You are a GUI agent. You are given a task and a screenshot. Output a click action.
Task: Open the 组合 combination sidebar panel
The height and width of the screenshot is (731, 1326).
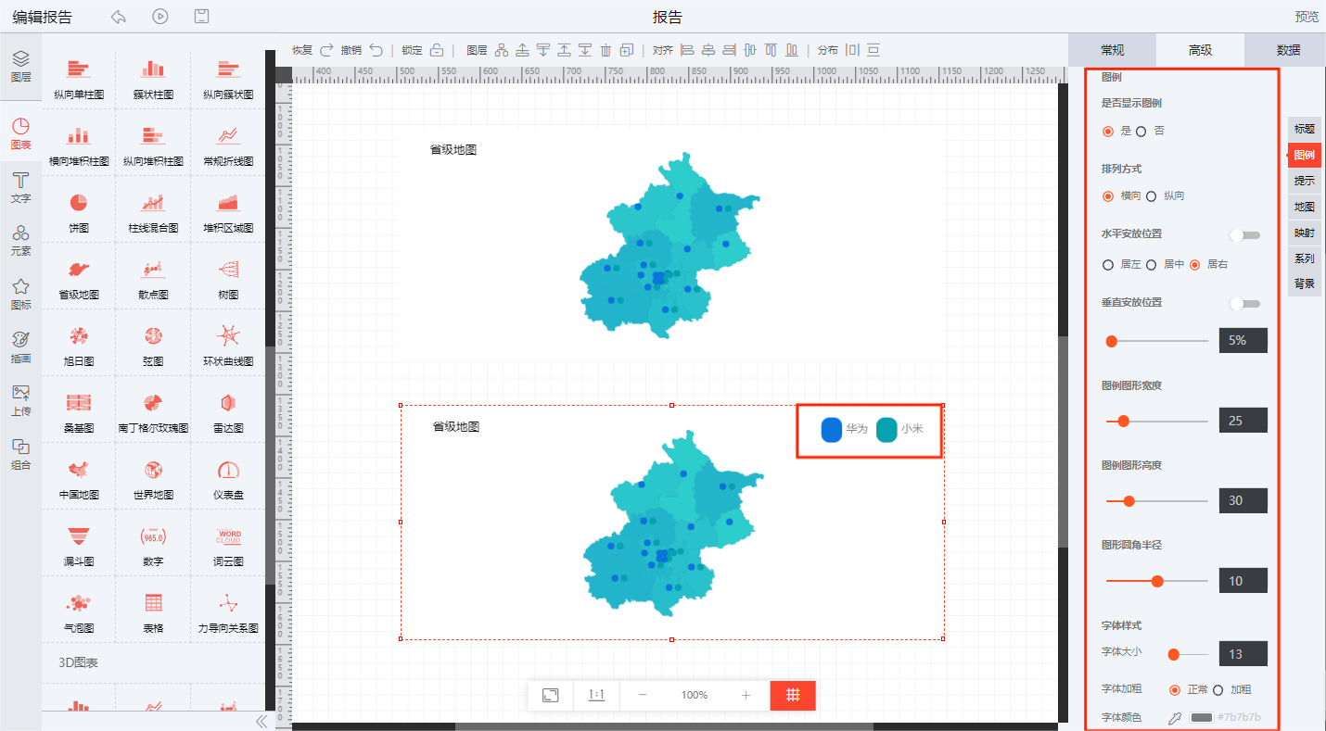(x=20, y=454)
